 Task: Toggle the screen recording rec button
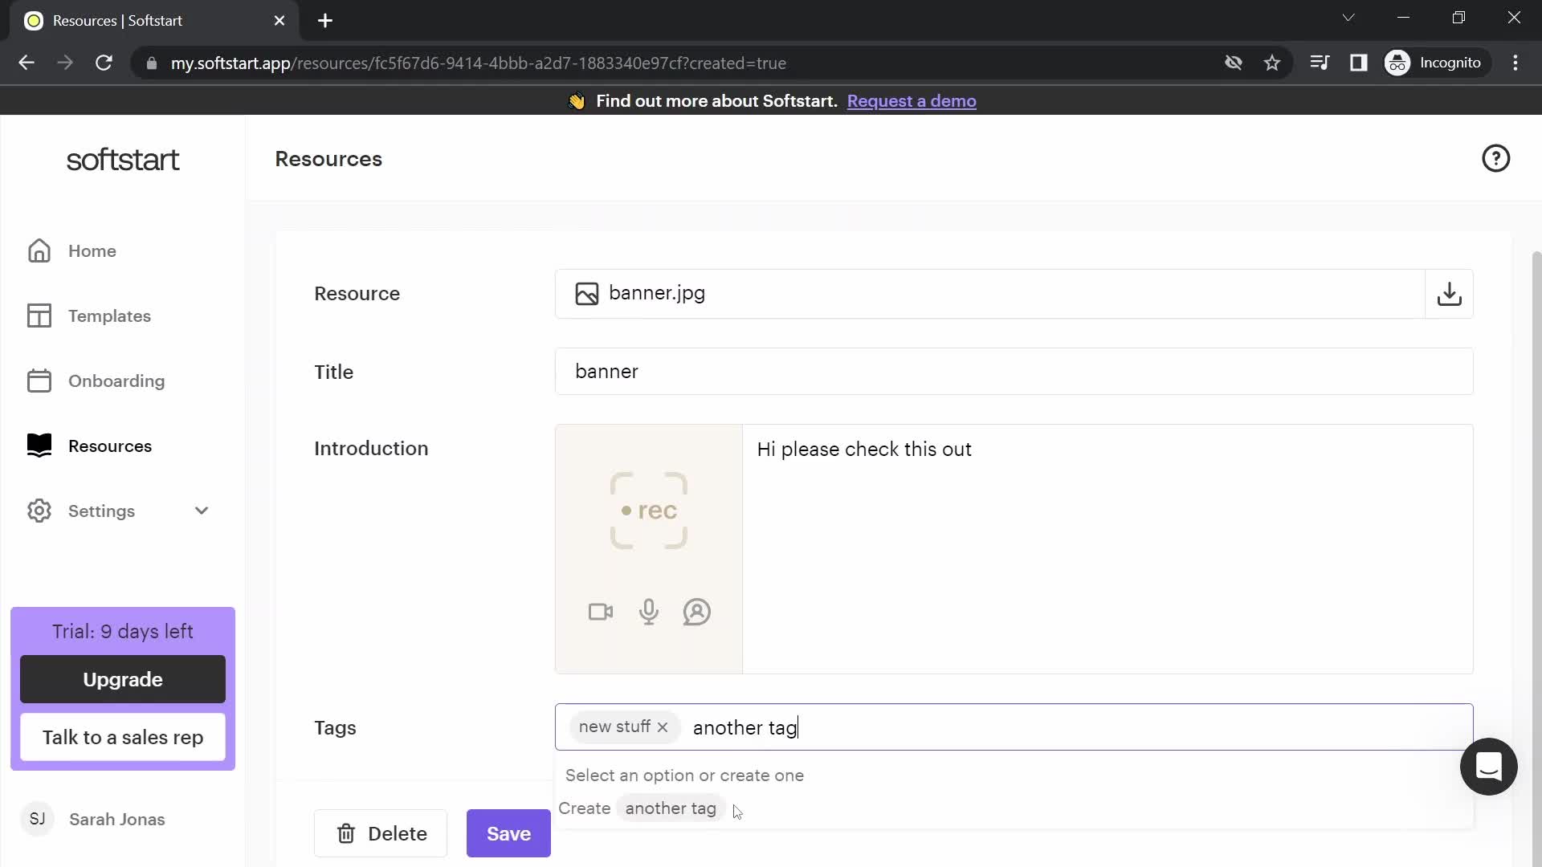[x=648, y=511]
